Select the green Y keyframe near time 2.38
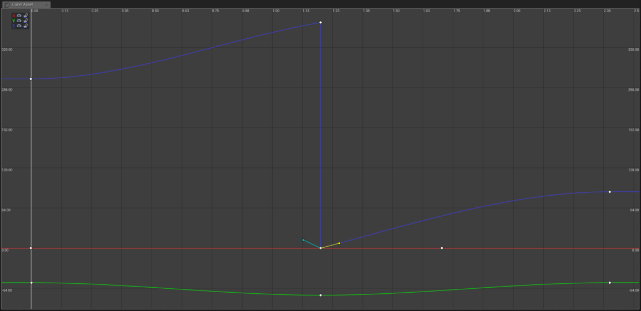Screen dimensions: 641x311 [x=609, y=283]
